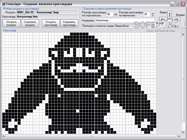
Task: Maximize the CrossJapa window
Action: coord(178,4)
